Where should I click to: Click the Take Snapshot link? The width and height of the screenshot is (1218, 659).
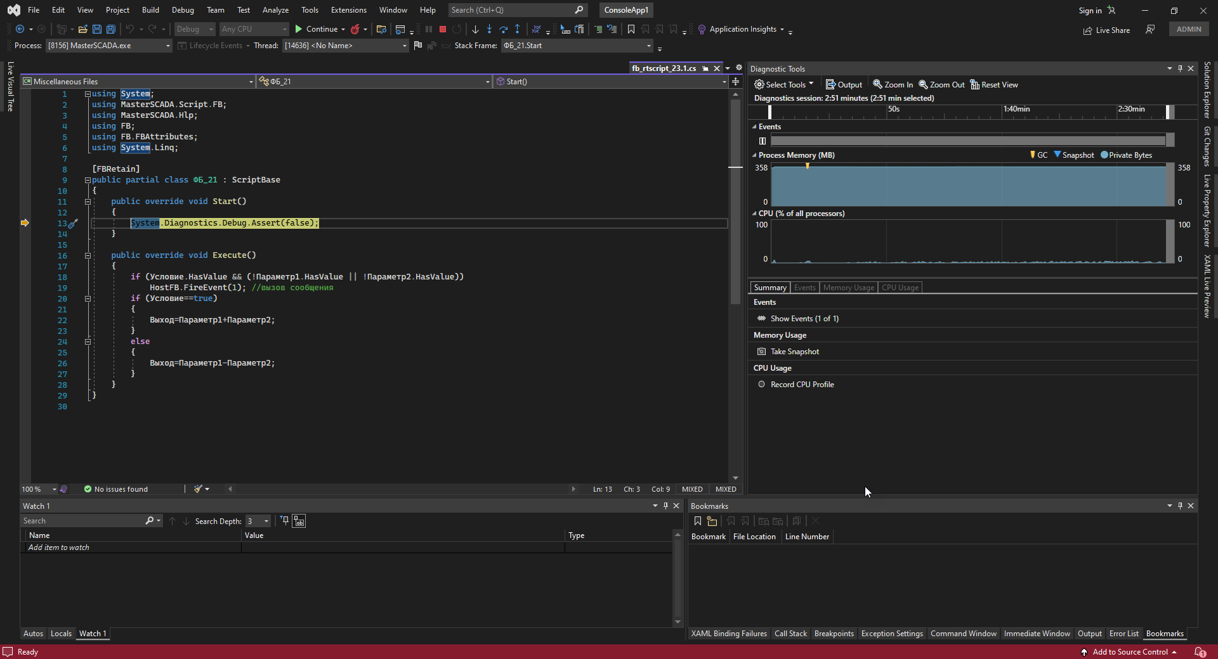(794, 352)
